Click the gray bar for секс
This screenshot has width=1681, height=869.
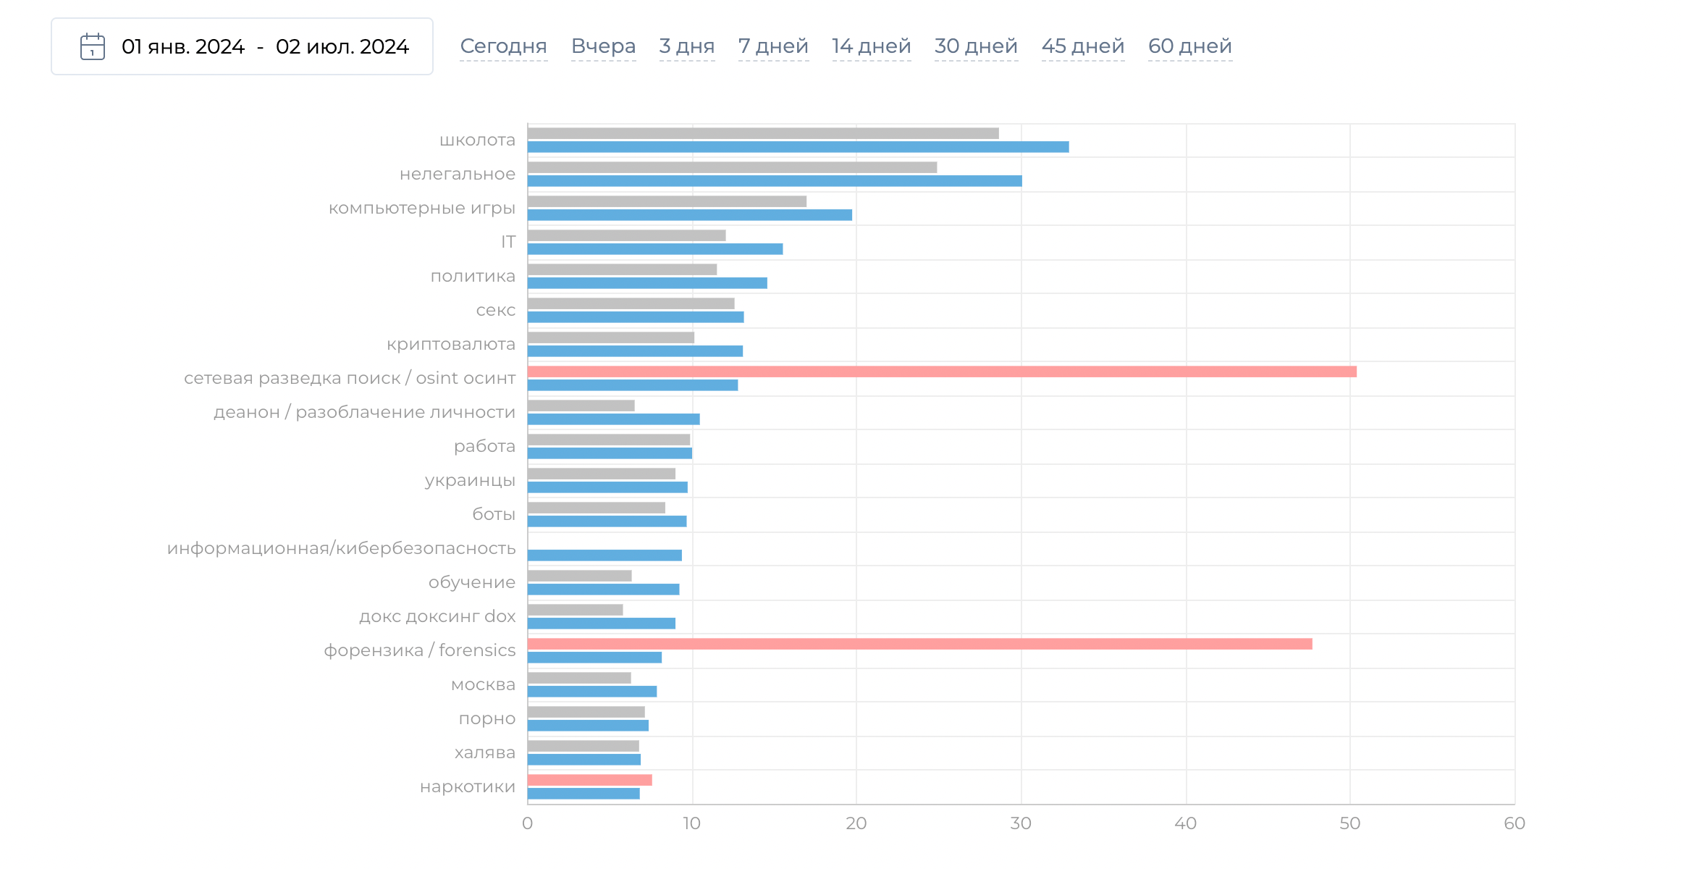(x=631, y=303)
